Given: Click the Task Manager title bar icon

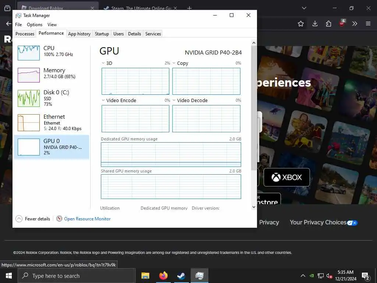Looking at the screenshot, I should pos(18,15).
